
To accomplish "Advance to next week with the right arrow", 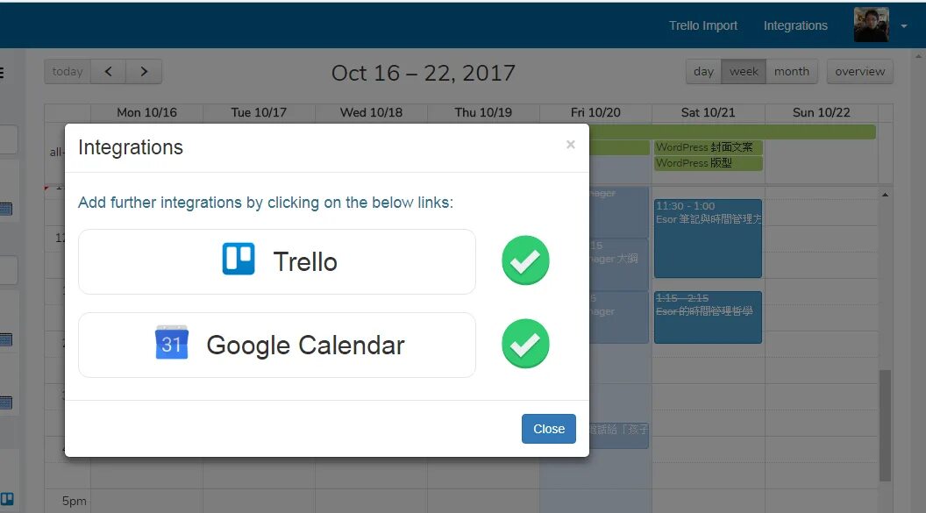I will click(145, 72).
